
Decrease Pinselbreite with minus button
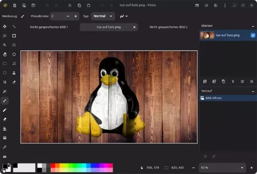[68, 16]
